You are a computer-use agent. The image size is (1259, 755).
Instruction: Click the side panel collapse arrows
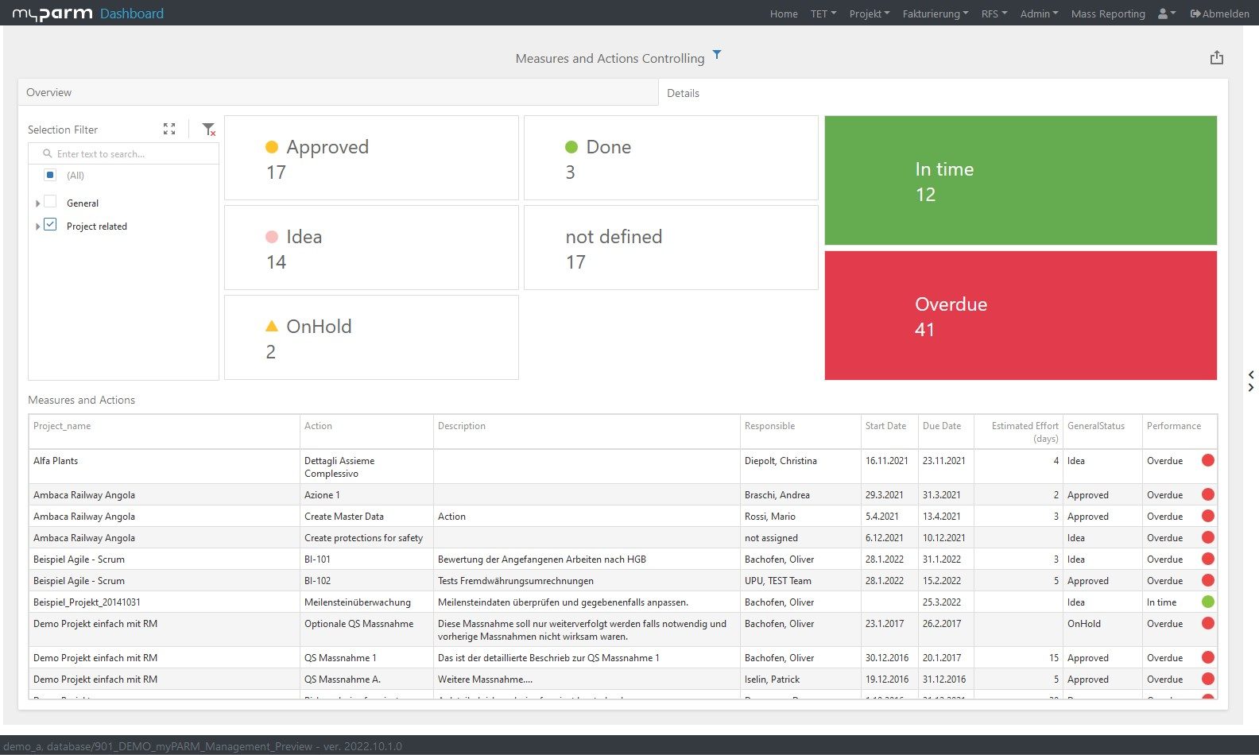click(x=1251, y=381)
